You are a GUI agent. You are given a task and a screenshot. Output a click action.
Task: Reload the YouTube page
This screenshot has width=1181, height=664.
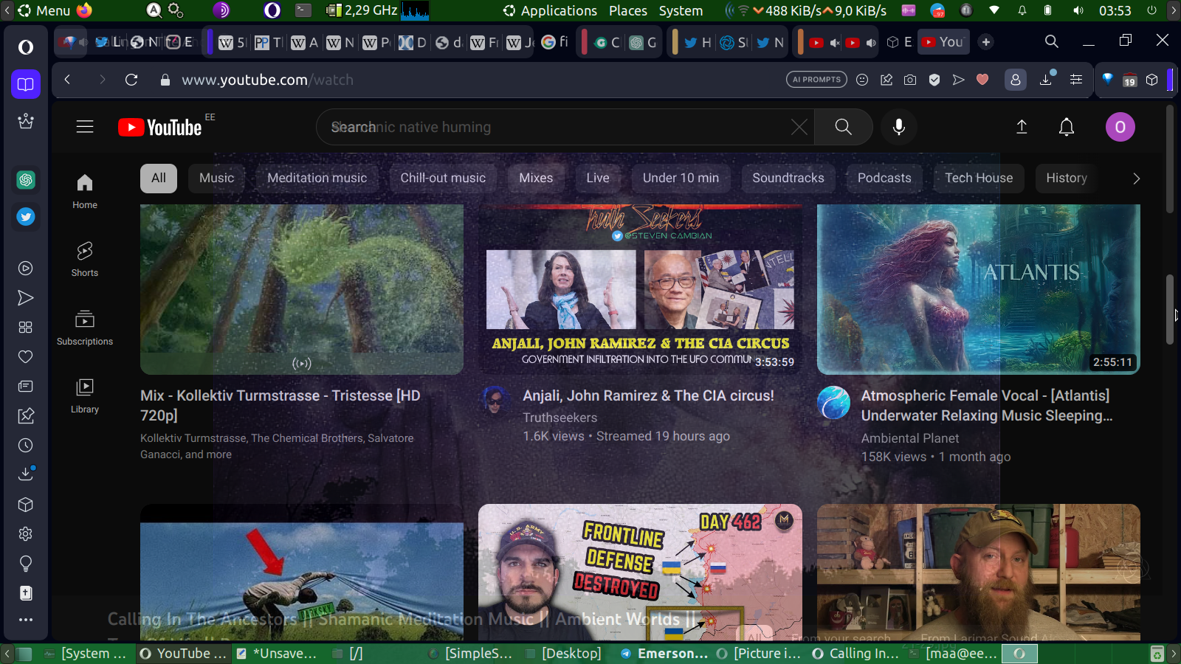click(131, 80)
